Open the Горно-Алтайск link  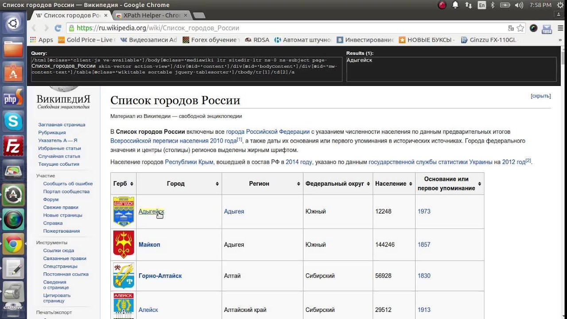tap(160, 276)
